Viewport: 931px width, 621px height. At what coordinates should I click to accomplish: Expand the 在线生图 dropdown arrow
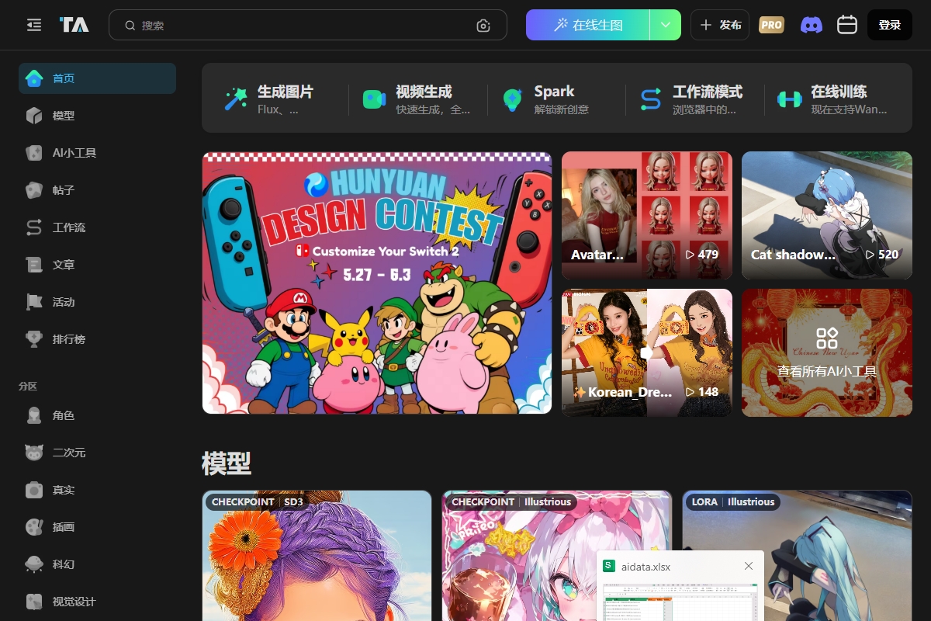665,25
